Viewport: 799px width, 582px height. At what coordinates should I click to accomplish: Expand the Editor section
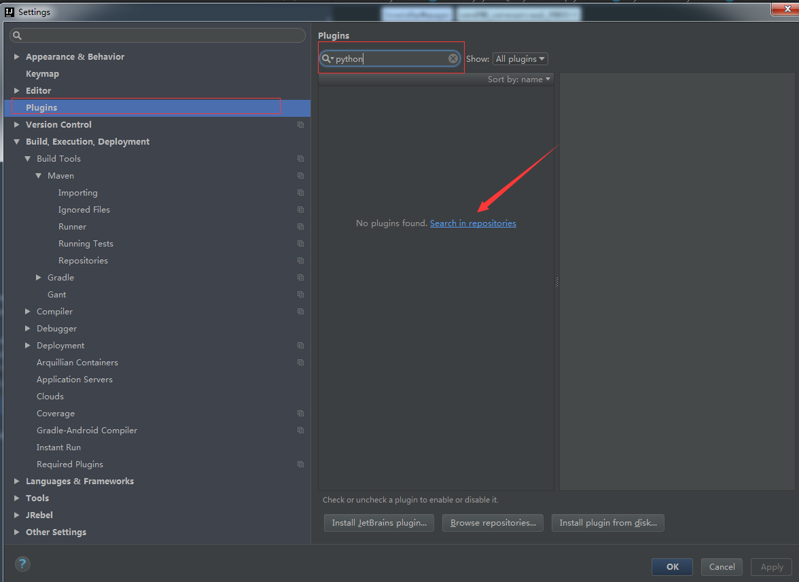[x=17, y=90]
